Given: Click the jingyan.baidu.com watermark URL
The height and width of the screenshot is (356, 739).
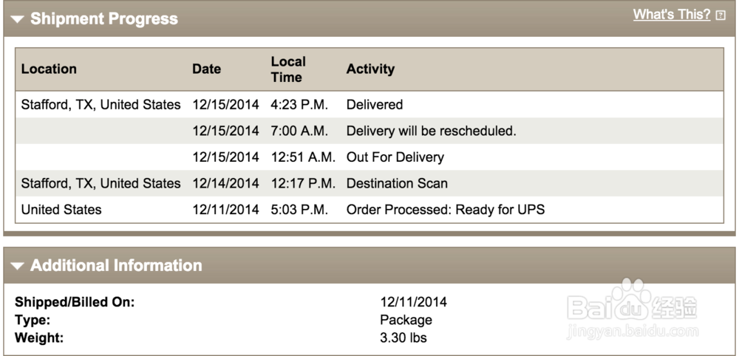Looking at the screenshot, I should pyautogui.click(x=632, y=332).
